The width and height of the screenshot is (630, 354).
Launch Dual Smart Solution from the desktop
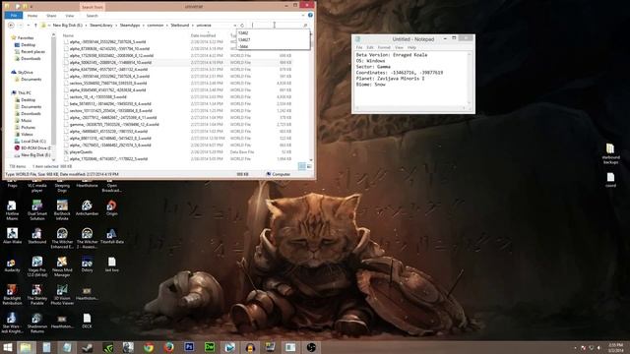point(37,209)
